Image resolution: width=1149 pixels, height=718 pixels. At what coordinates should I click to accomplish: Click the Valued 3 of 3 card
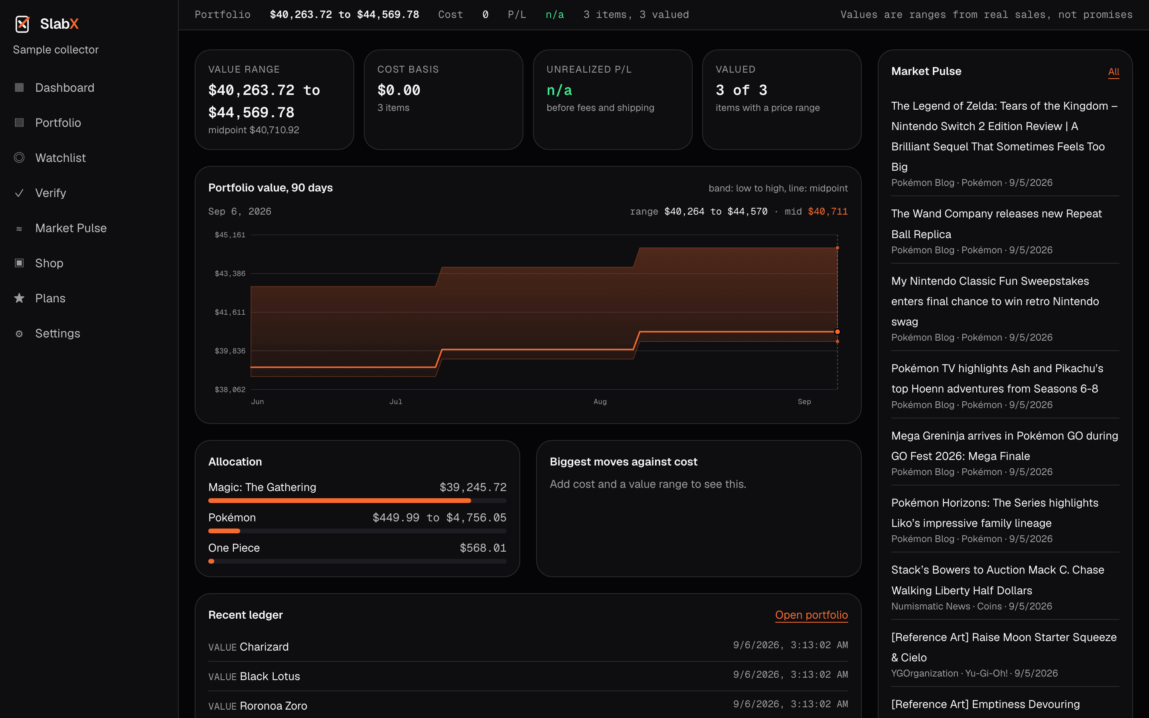pyautogui.click(x=782, y=100)
